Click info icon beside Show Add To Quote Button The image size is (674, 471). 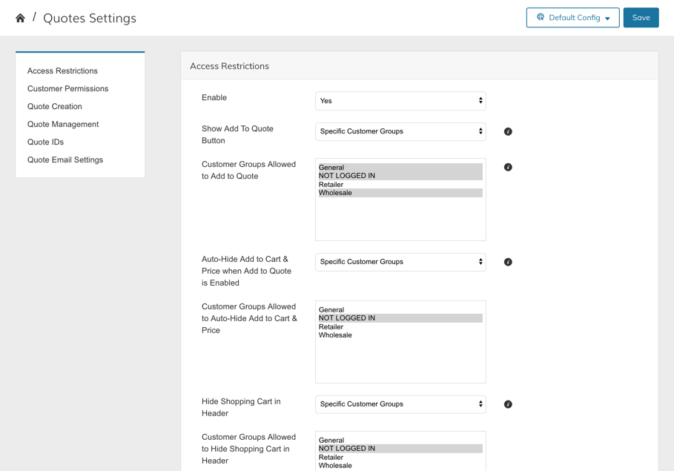508,131
